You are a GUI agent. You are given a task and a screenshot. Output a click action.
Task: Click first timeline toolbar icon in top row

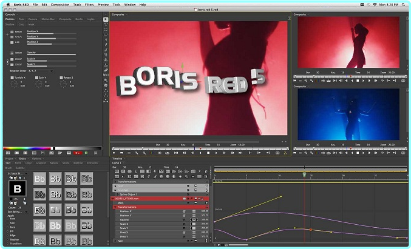(117, 171)
